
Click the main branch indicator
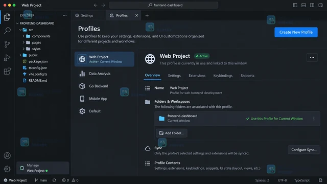pyautogui.click(x=41, y=180)
